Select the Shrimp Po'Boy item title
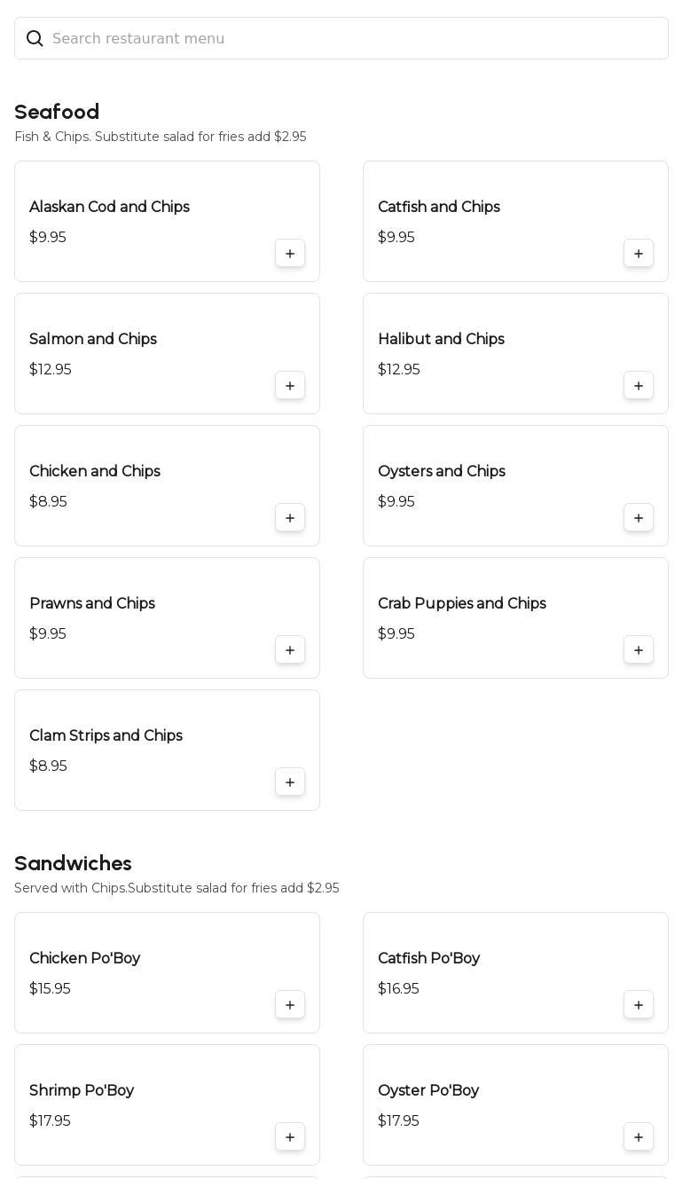The width and height of the screenshot is (683, 1179). pyautogui.click(x=82, y=1090)
